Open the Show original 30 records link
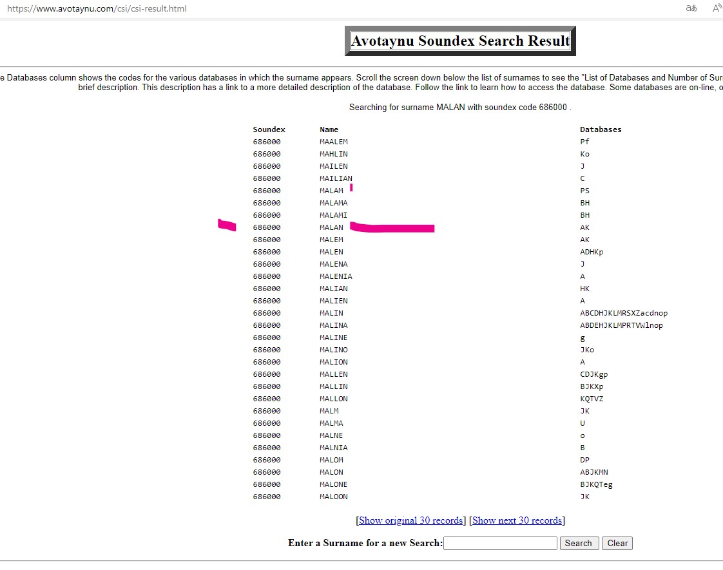The height and width of the screenshot is (570, 723). pyautogui.click(x=411, y=520)
